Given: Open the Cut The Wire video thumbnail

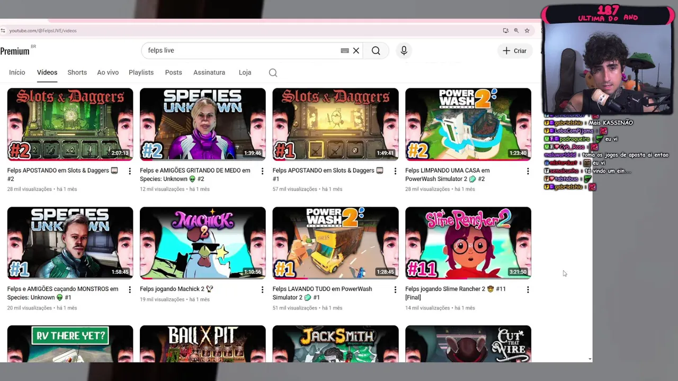Looking at the screenshot, I should pyautogui.click(x=468, y=344).
